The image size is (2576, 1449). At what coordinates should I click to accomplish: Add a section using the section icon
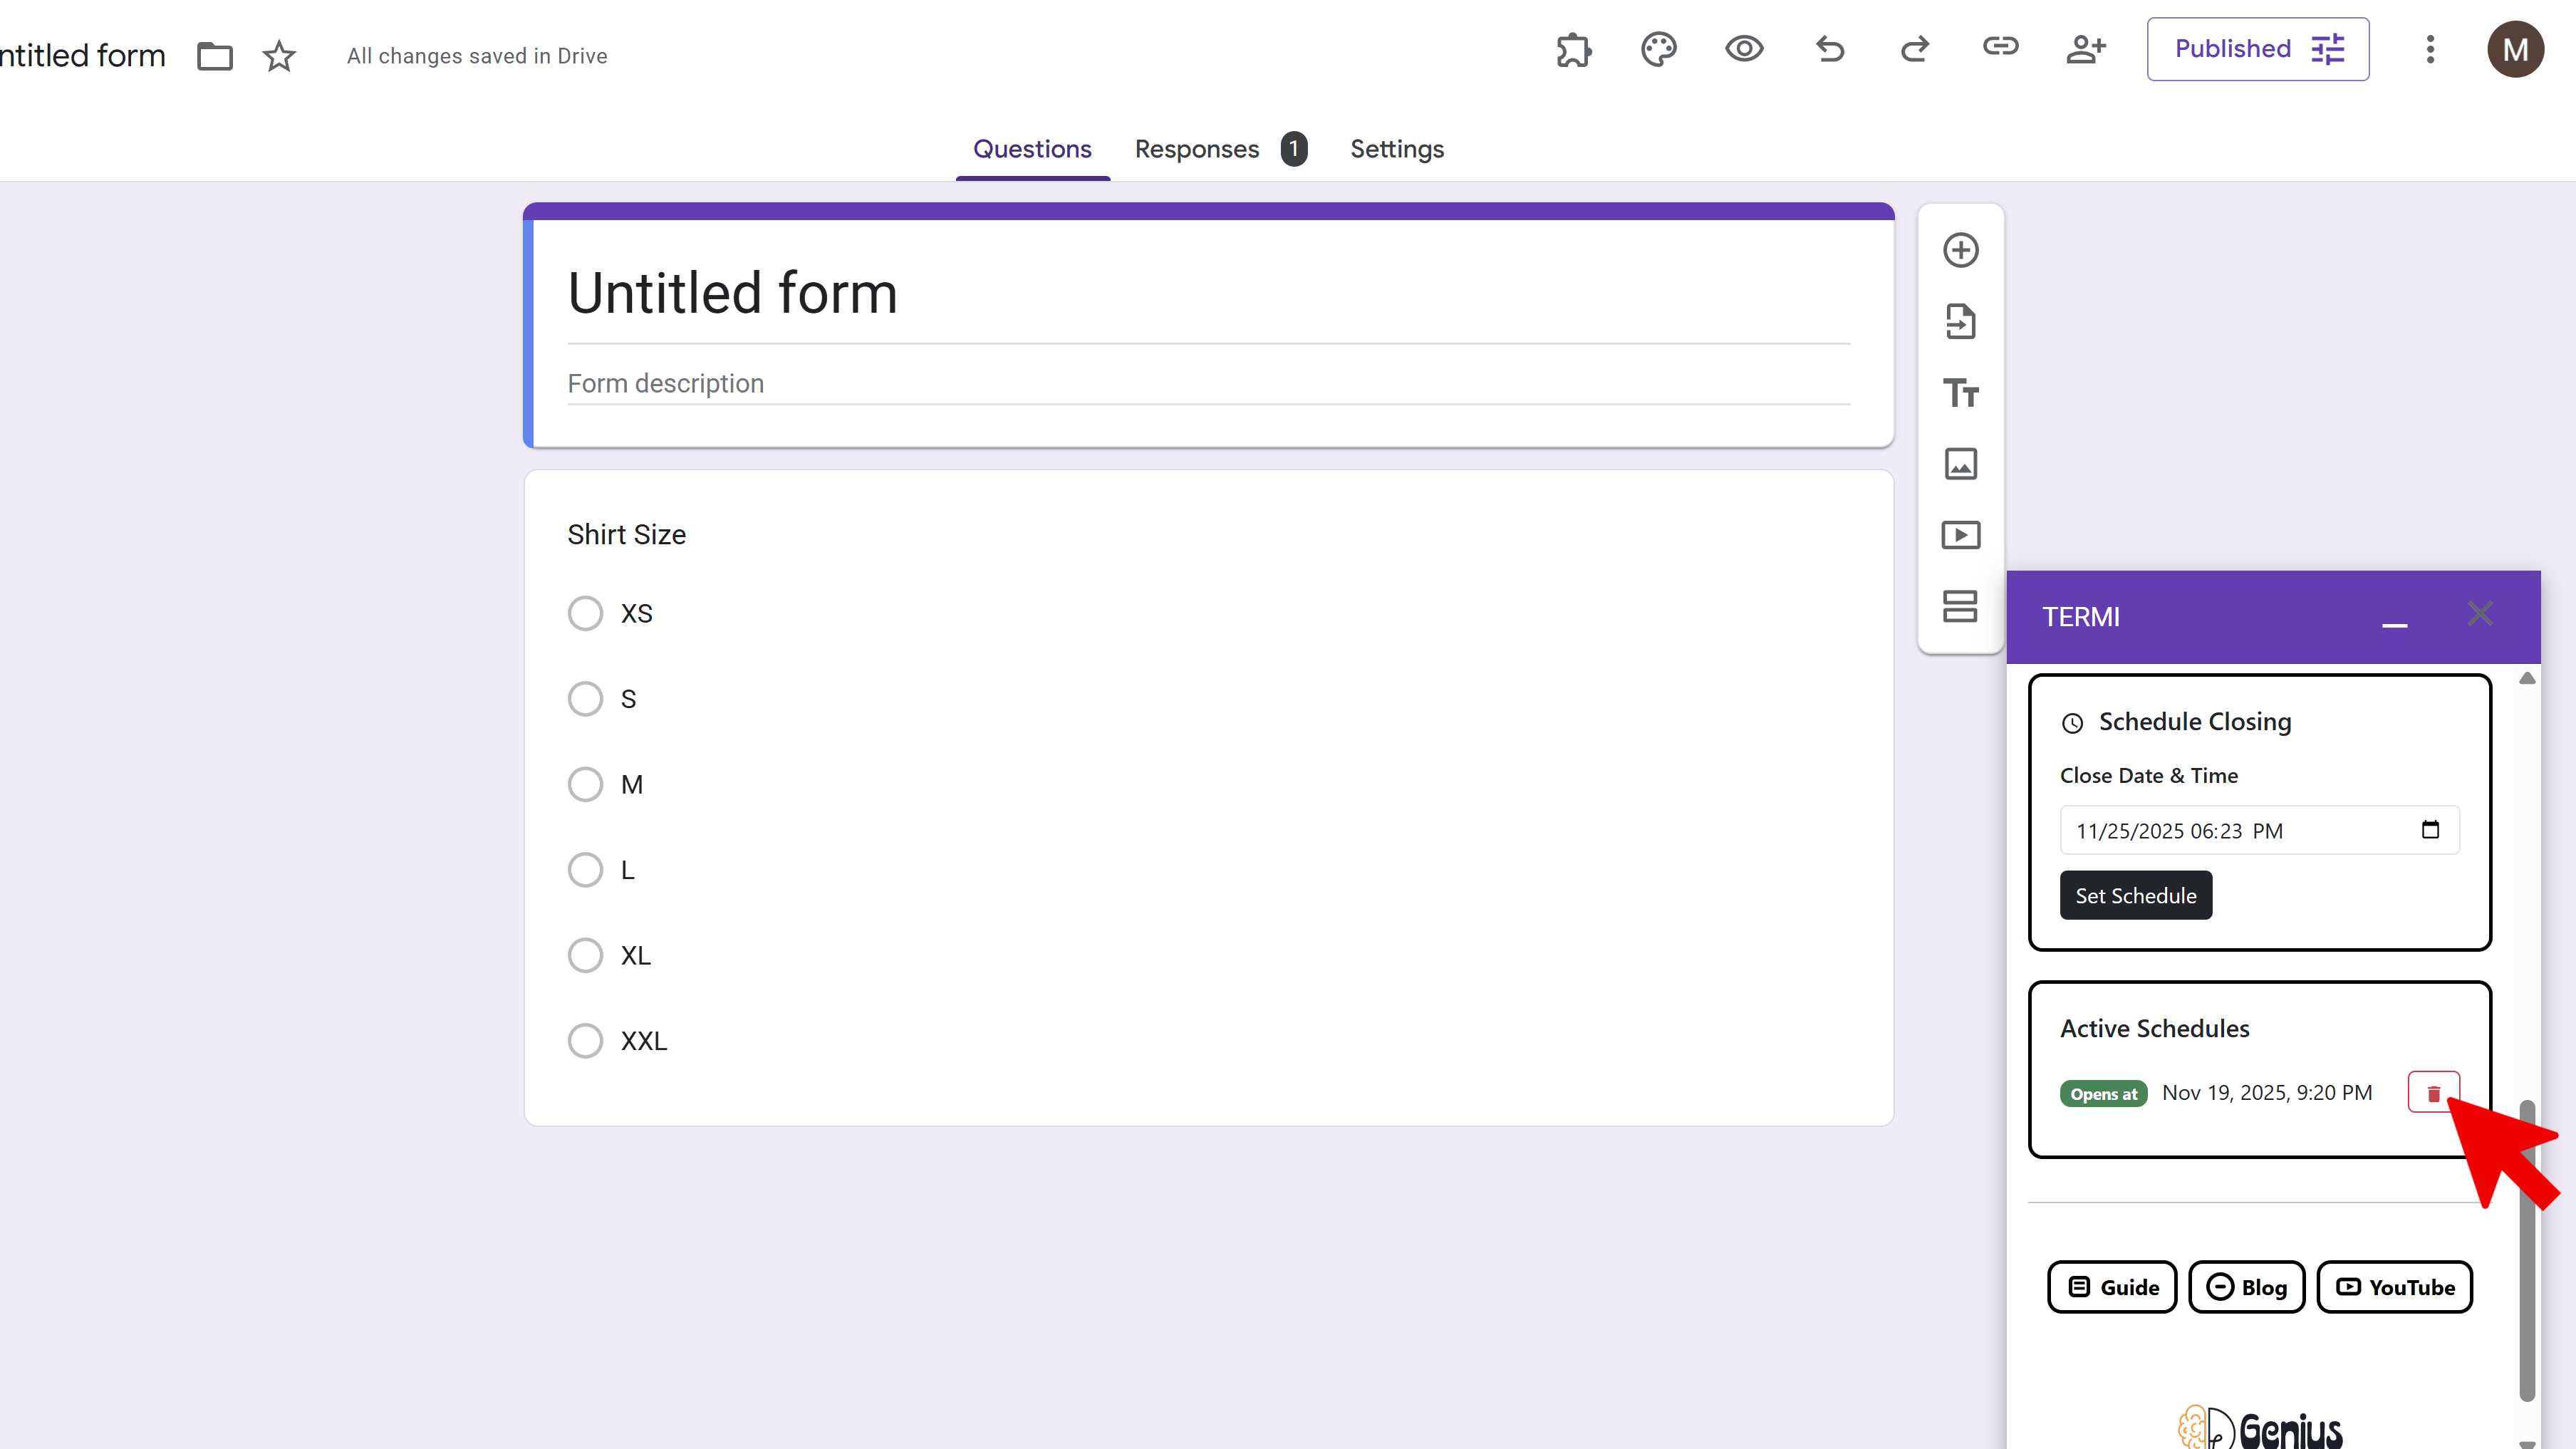point(1960,606)
